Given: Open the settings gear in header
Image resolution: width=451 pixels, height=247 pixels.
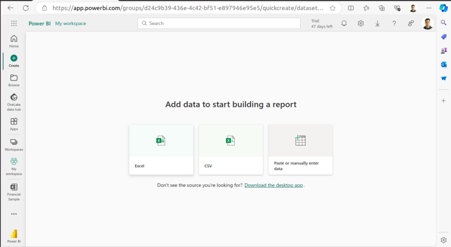Looking at the screenshot, I should (x=361, y=23).
